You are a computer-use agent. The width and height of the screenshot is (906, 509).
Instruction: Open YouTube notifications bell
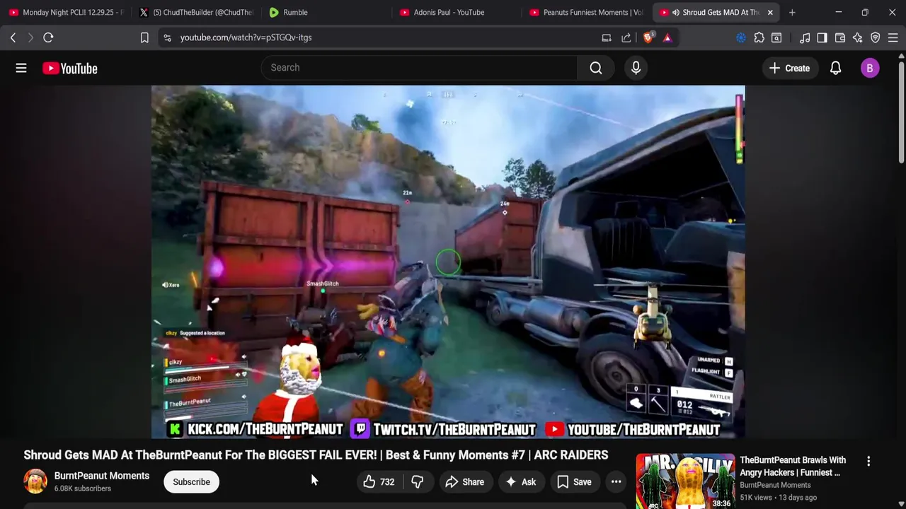click(x=835, y=68)
